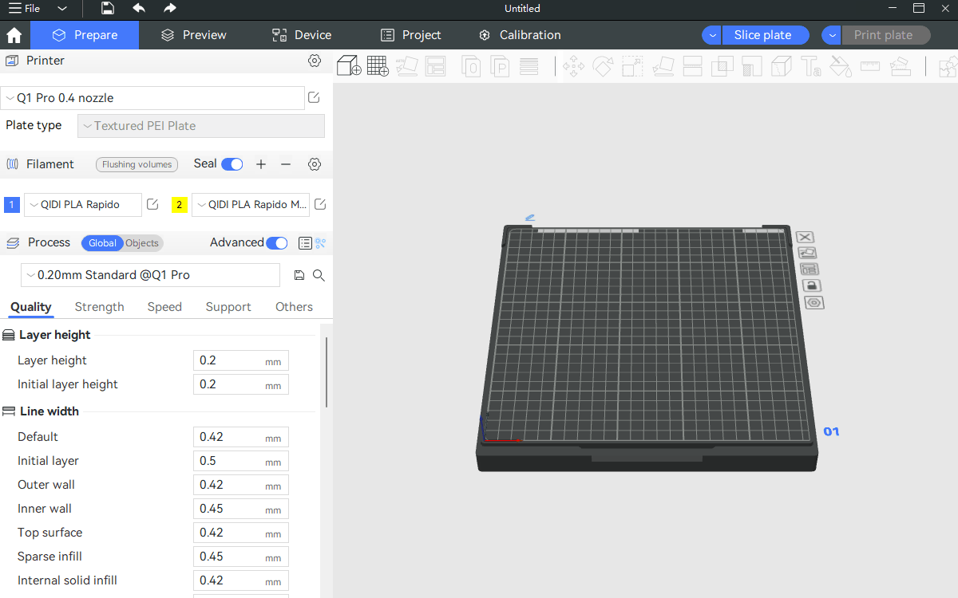This screenshot has width=958, height=598.
Task: Click the Flushing volumes button
Action: (137, 164)
